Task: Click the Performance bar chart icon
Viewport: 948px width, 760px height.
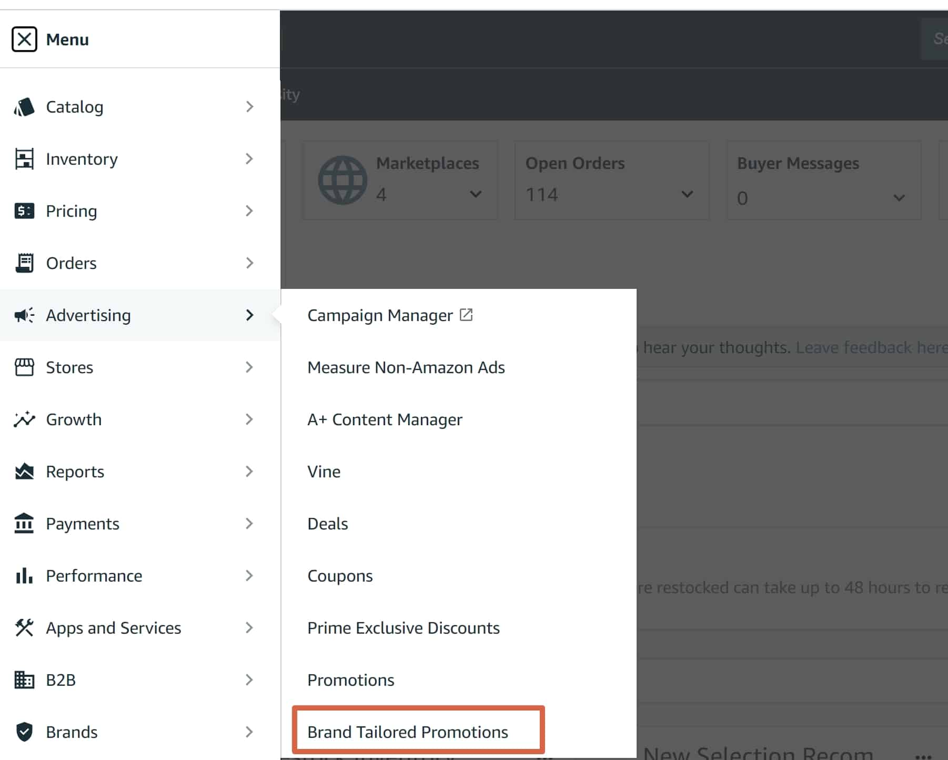Action: [x=24, y=576]
